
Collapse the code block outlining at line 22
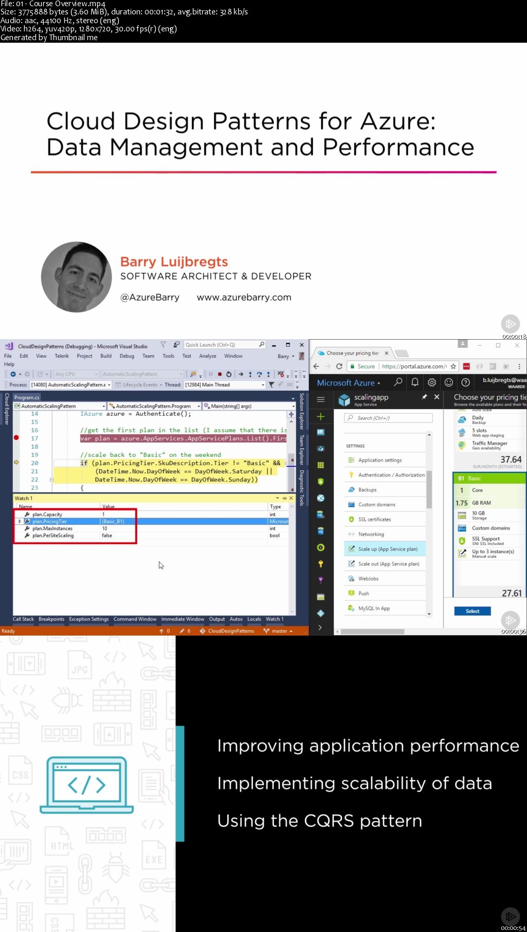pyautogui.click(x=51, y=480)
